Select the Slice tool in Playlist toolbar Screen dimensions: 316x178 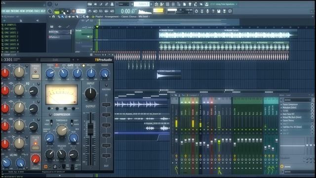[x=77, y=17]
